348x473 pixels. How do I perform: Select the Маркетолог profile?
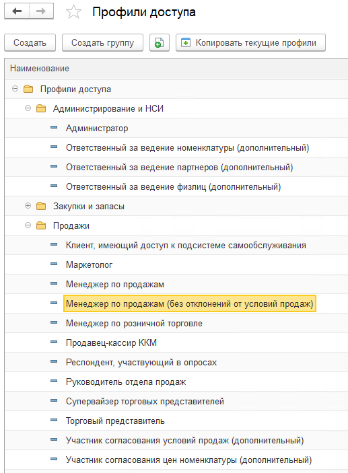(176, 264)
